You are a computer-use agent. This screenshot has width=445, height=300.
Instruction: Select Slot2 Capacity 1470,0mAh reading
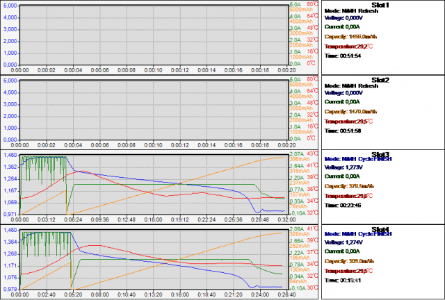[350, 111]
